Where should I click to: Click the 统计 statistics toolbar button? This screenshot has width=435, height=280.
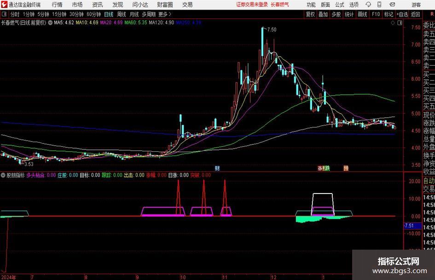(349, 14)
